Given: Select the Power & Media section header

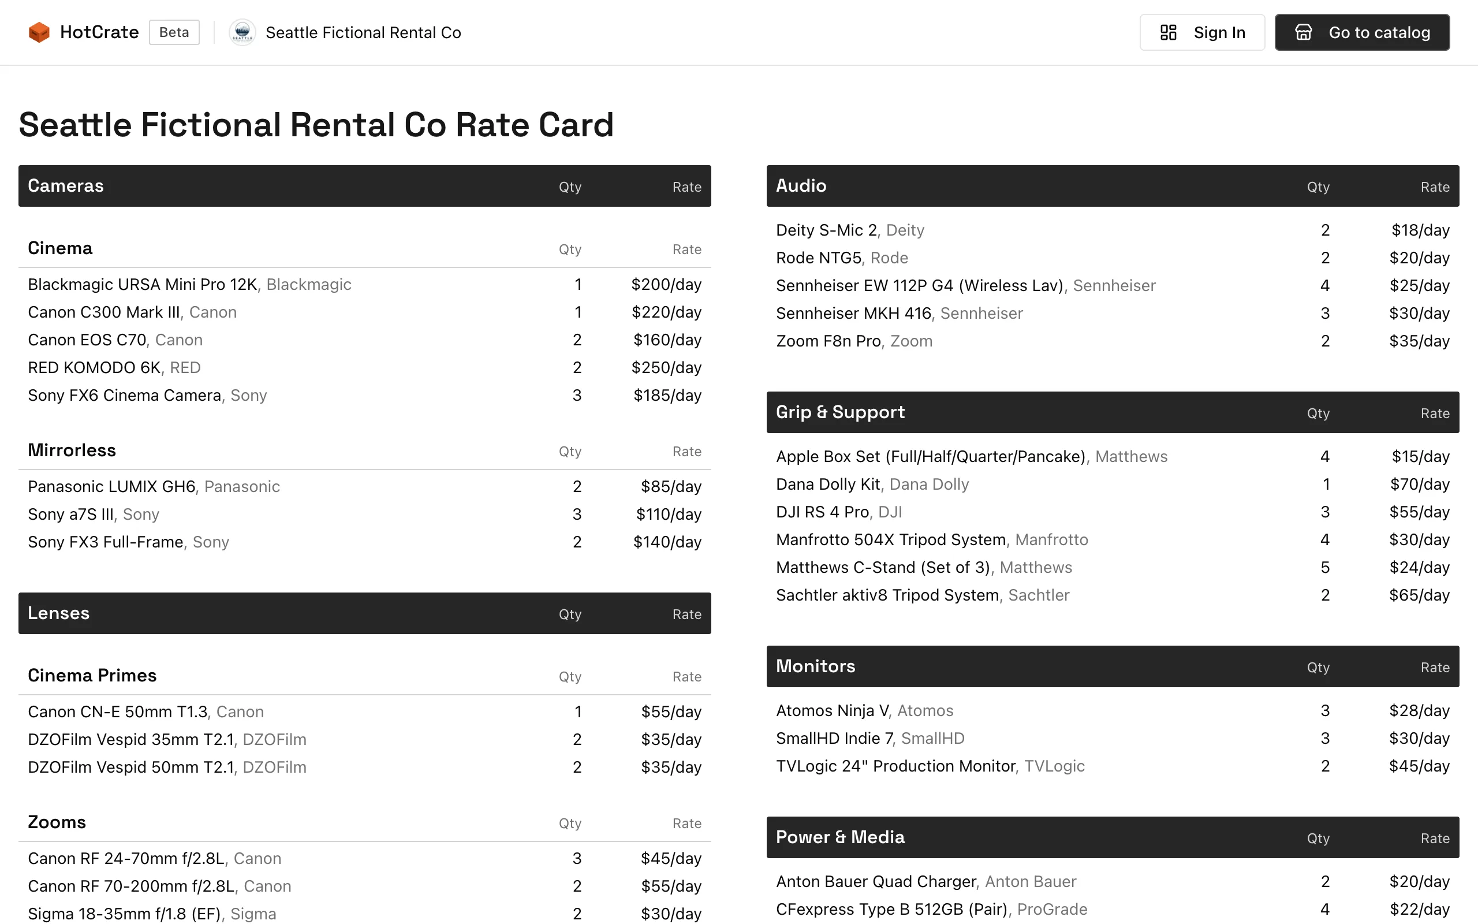Looking at the screenshot, I should point(1113,837).
